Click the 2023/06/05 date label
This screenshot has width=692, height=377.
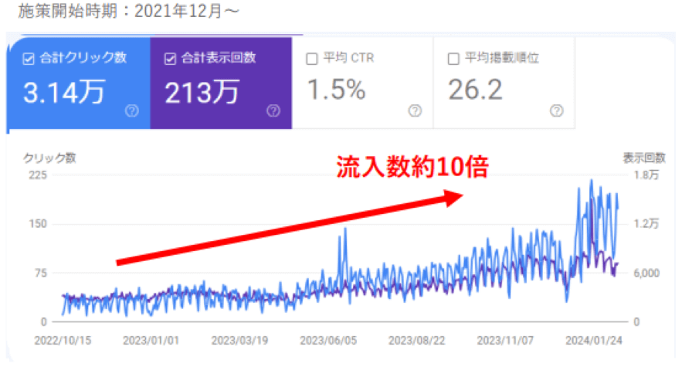[328, 341]
